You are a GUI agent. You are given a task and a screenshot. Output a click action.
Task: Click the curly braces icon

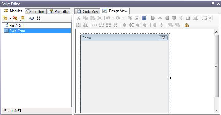pos(39,18)
